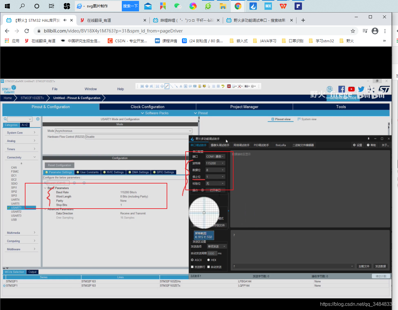This screenshot has height=310, width=398.
Task: Open DMA Settings tab
Action: point(138,172)
